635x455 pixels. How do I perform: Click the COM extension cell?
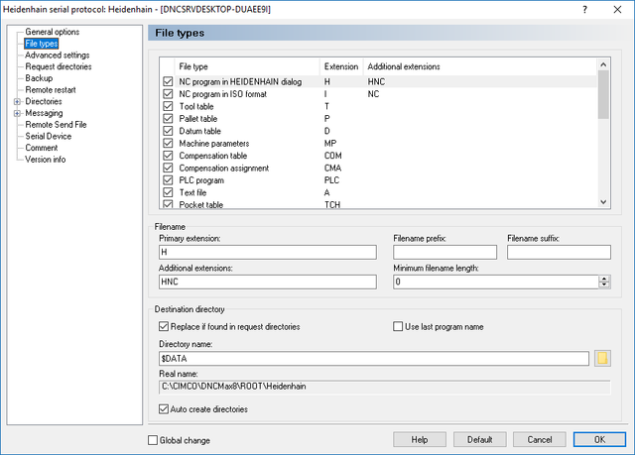pos(333,156)
